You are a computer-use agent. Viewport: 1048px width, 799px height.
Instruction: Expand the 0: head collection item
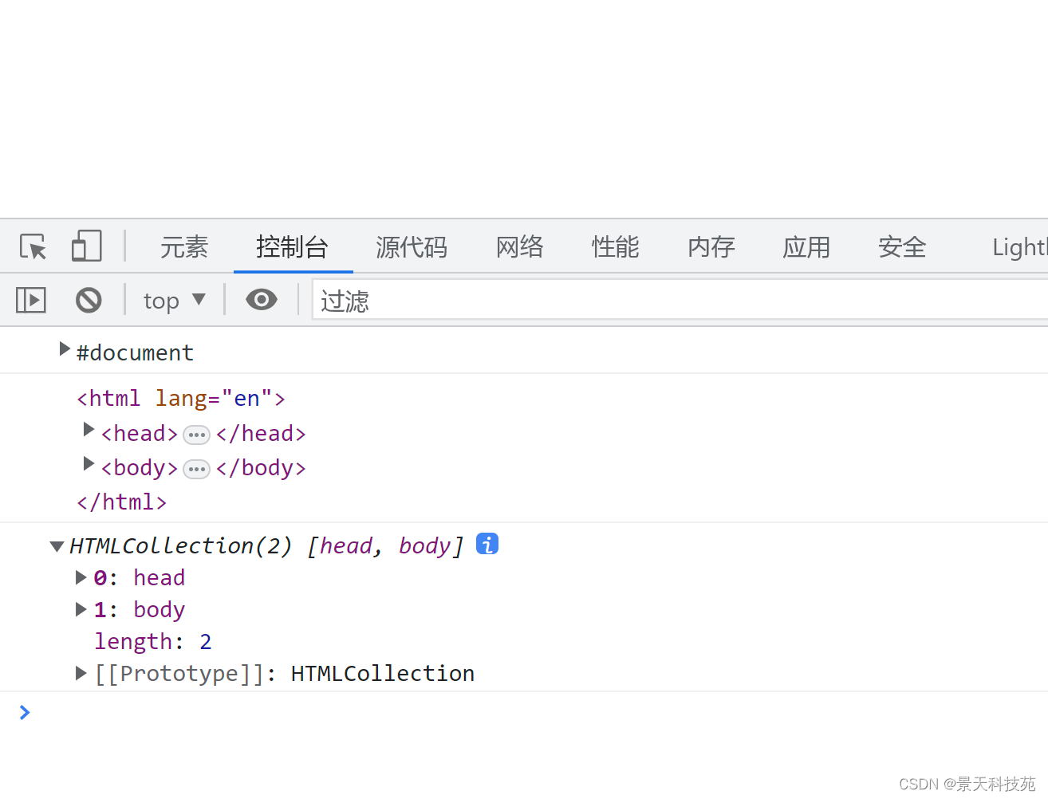[80, 577]
